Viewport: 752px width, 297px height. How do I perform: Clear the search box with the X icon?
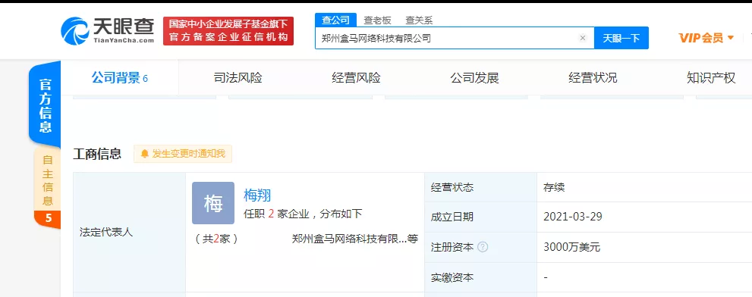[x=583, y=39]
